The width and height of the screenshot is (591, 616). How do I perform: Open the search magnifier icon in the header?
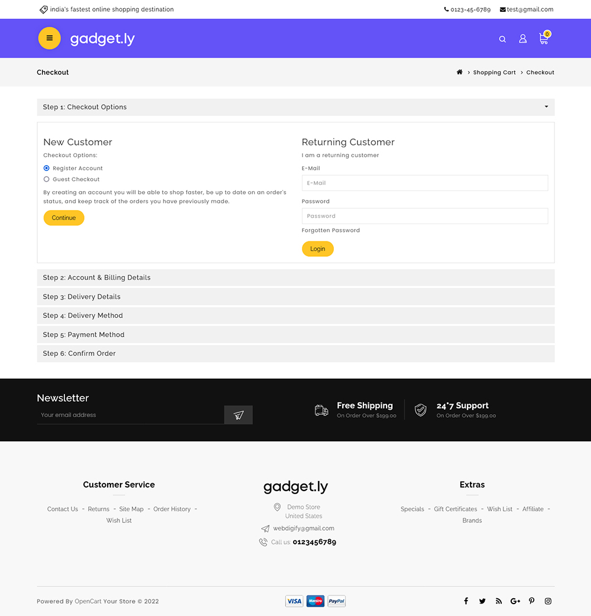tap(502, 39)
